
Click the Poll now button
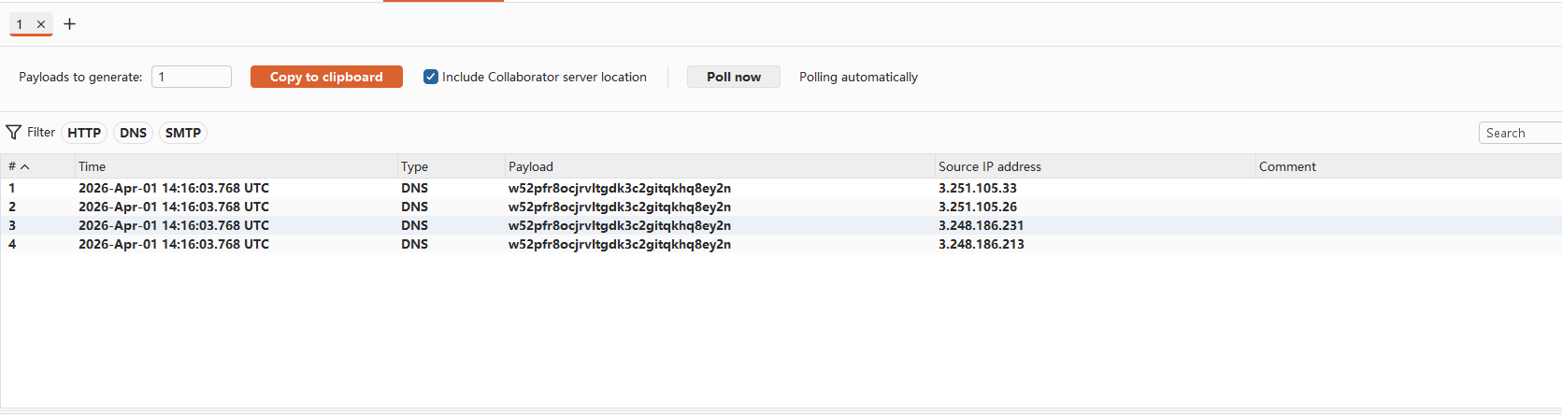coord(733,77)
